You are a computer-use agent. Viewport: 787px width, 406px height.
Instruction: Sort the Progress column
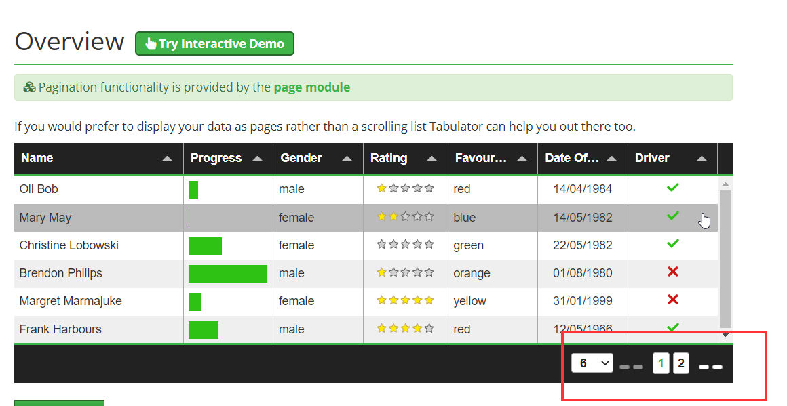pyautogui.click(x=256, y=158)
